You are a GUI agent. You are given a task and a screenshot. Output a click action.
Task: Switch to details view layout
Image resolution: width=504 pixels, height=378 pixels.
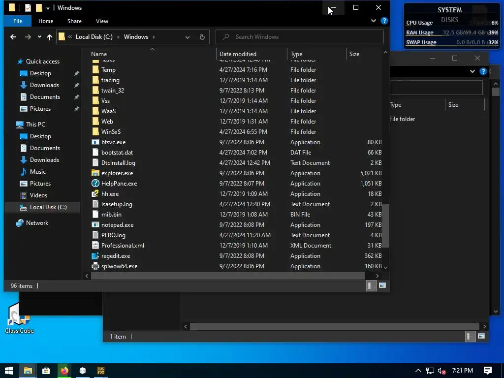tap(371, 286)
